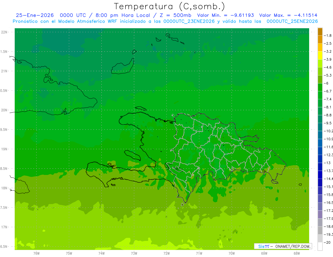
Task: Click the lime swatch between -3.9 and -4.6
Action: 320,63
